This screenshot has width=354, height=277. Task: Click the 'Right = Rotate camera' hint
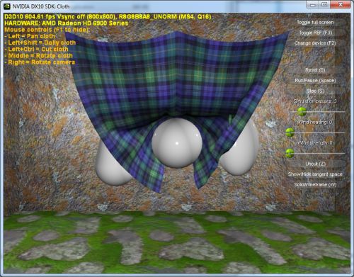(x=40, y=62)
